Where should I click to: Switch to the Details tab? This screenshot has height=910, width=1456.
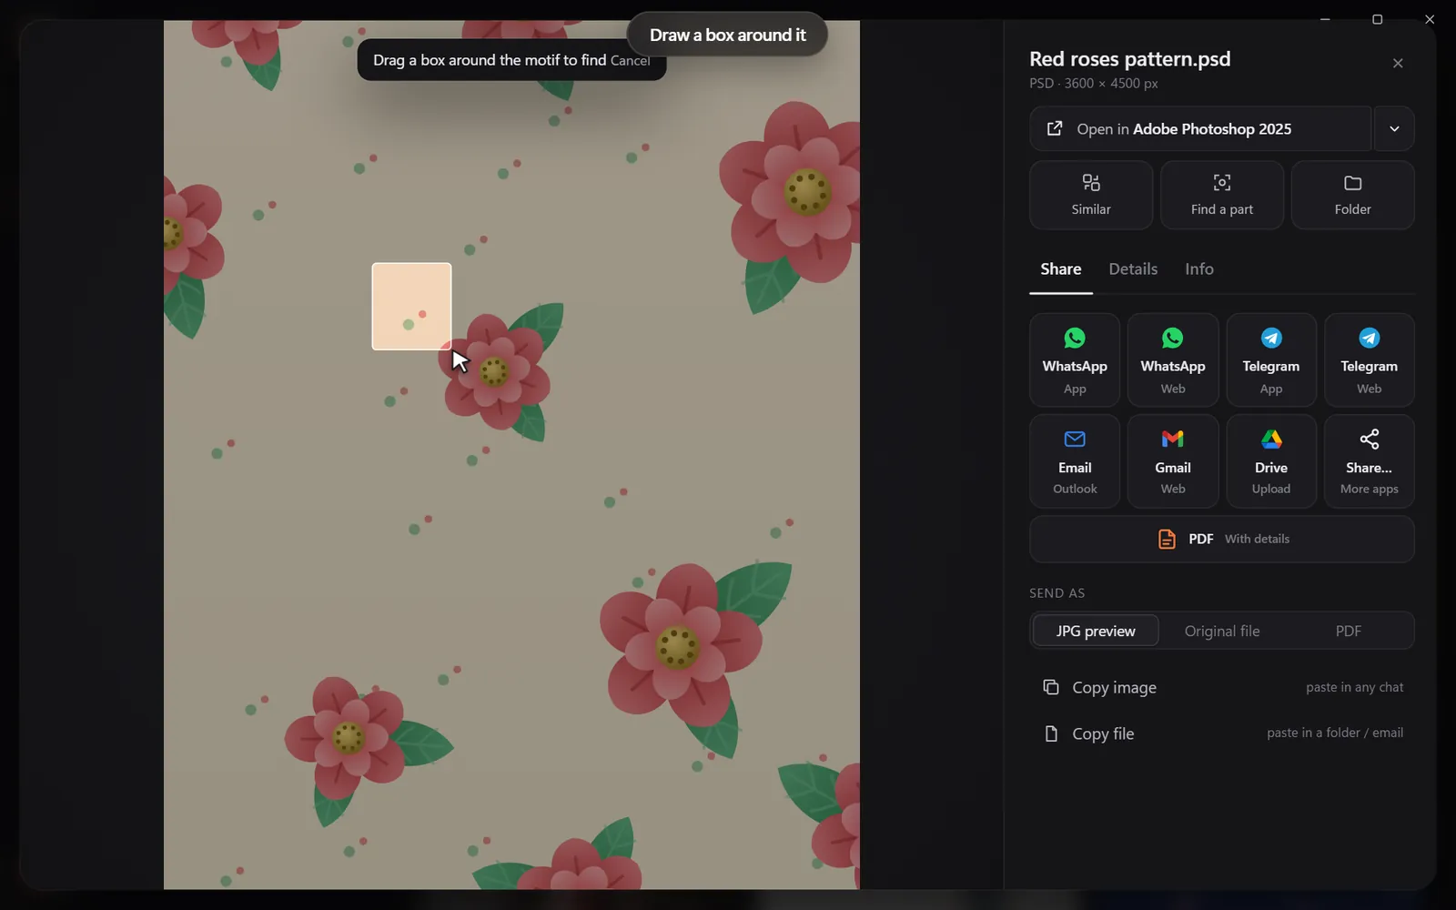1133,269
